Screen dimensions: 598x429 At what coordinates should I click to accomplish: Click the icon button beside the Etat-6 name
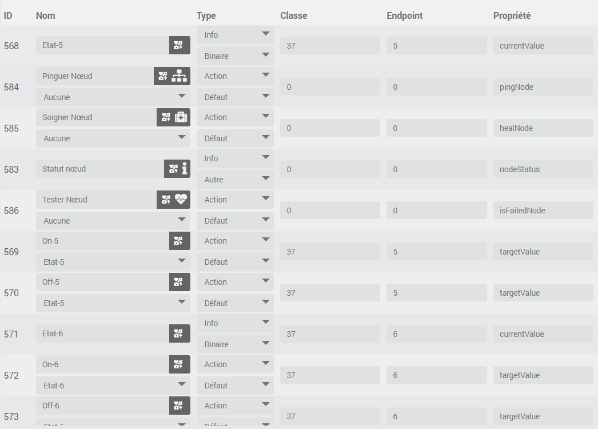(x=180, y=333)
